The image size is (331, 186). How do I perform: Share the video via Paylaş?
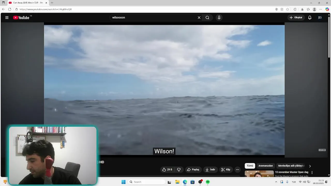click(193, 170)
